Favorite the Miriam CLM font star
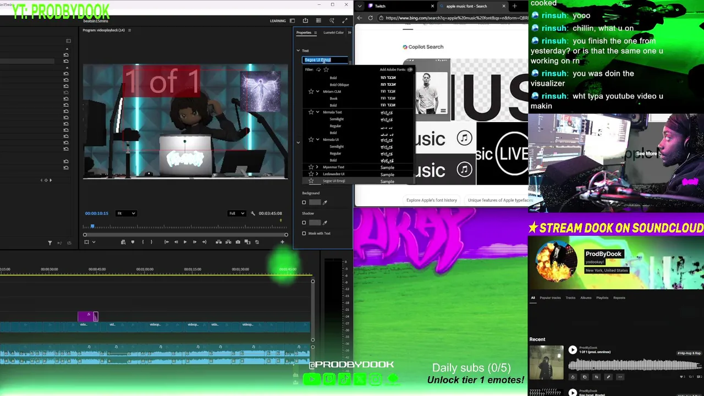Screen dimensions: 704x396 [x=311, y=91]
